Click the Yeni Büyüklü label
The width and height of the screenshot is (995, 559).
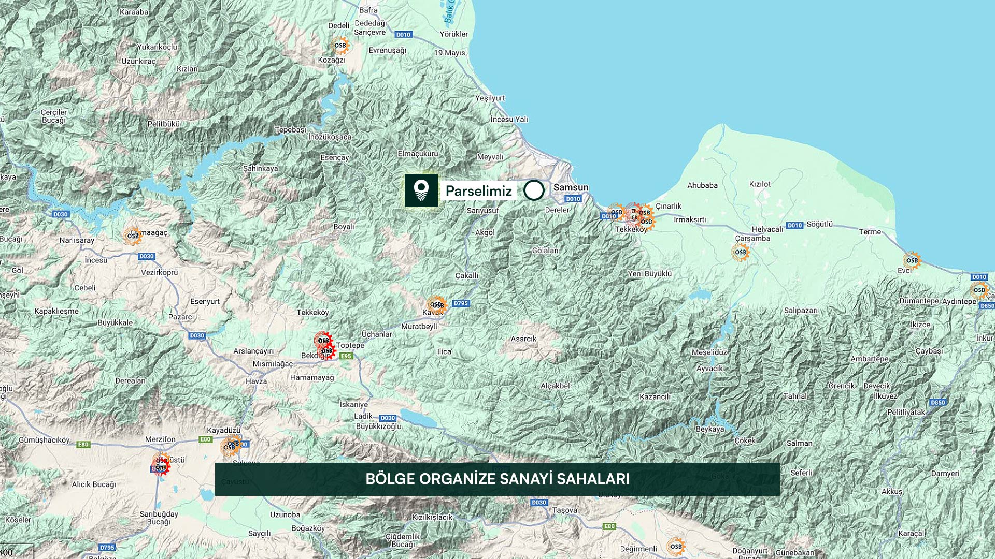649,273
